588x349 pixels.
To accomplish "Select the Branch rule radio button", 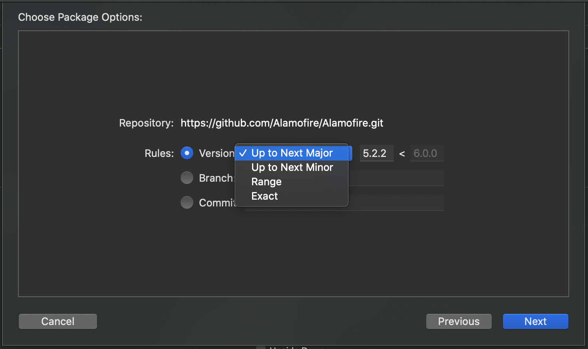I will [187, 178].
